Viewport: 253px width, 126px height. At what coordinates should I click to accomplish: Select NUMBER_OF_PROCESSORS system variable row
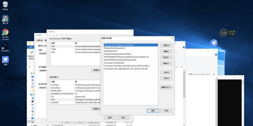[75, 94]
